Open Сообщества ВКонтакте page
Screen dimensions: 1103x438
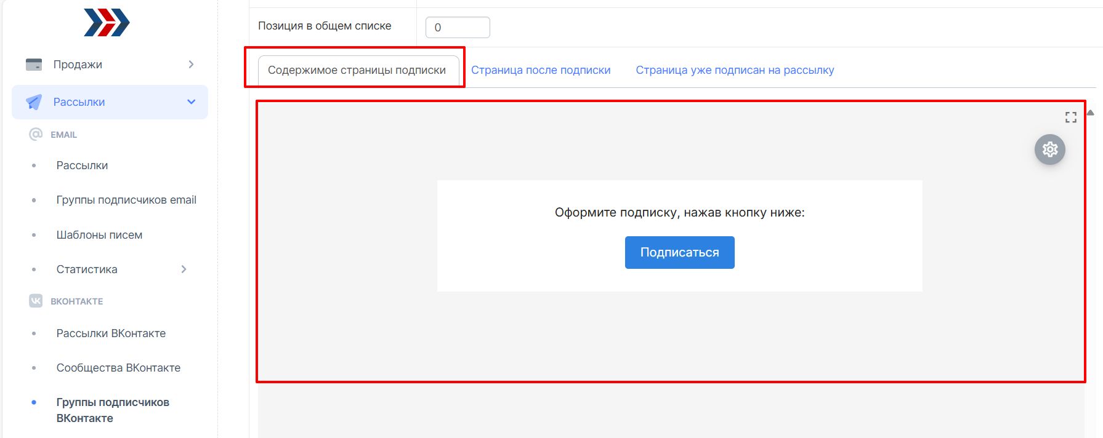pos(118,368)
